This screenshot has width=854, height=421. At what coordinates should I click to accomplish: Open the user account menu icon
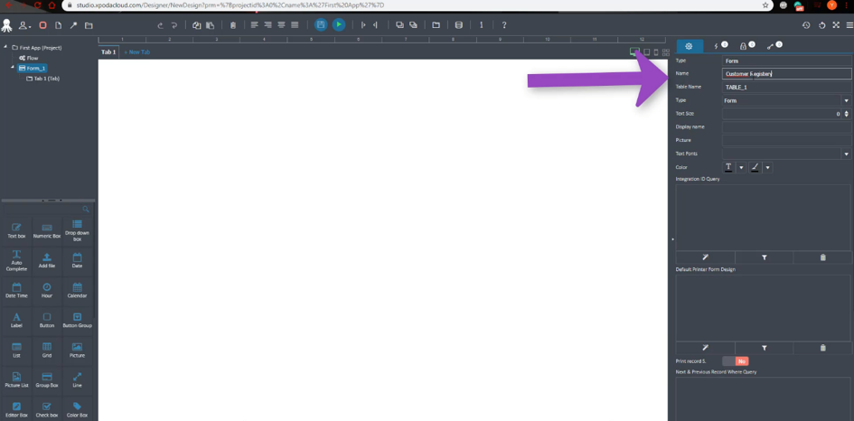[x=24, y=25]
